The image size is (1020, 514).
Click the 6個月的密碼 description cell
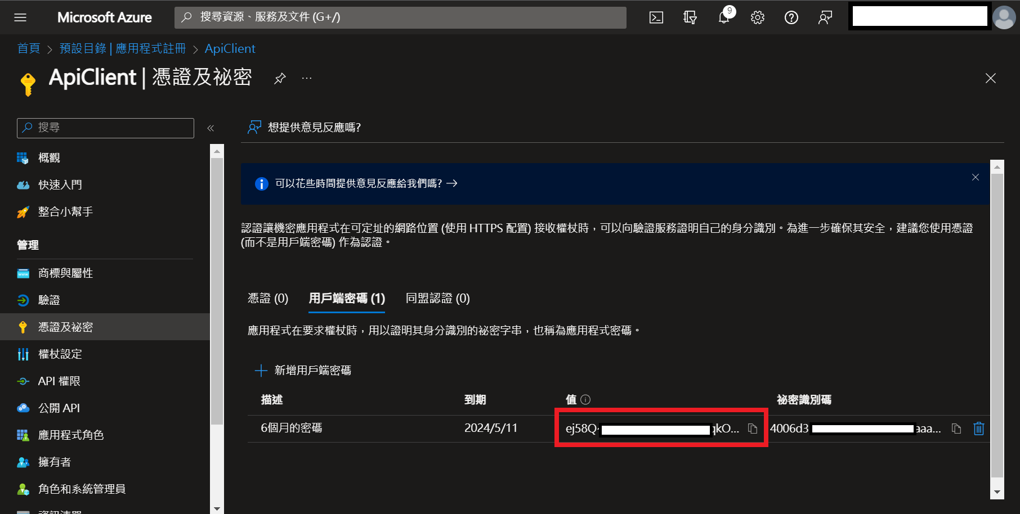pos(292,429)
